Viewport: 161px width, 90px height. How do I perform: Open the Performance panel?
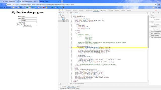tap(89, 10)
